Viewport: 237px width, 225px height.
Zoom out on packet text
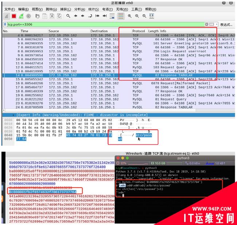pos(137,16)
